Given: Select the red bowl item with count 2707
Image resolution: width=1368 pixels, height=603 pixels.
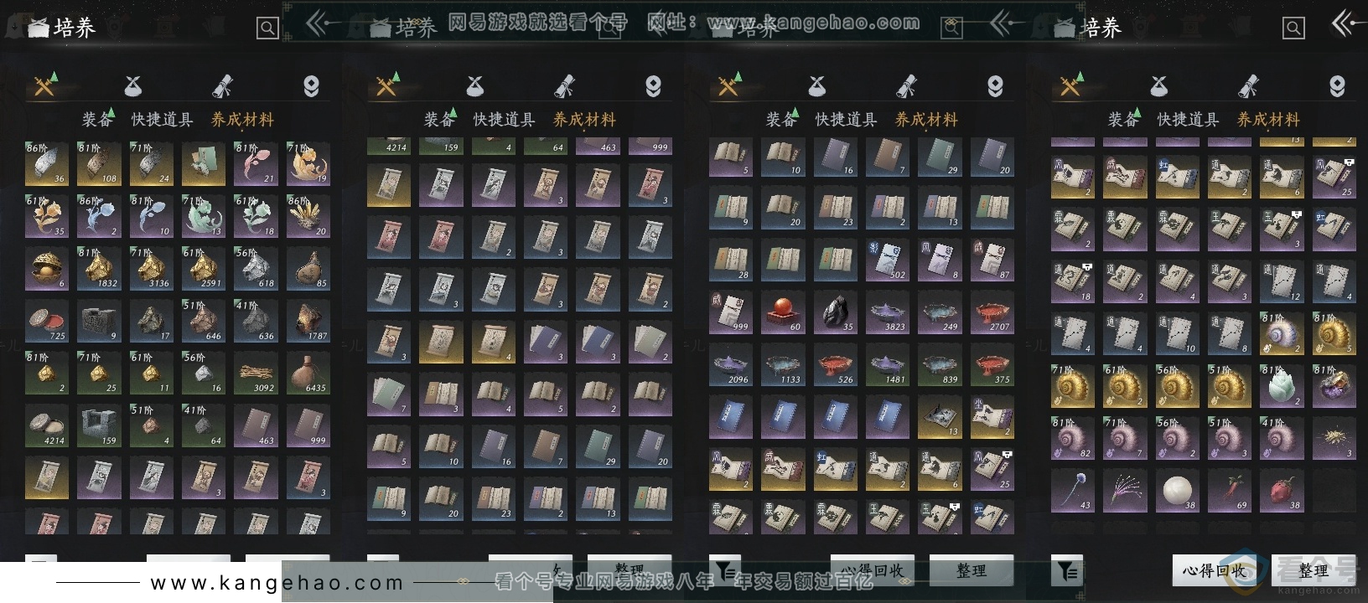Looking at the screenshot, I should point(992,312).
